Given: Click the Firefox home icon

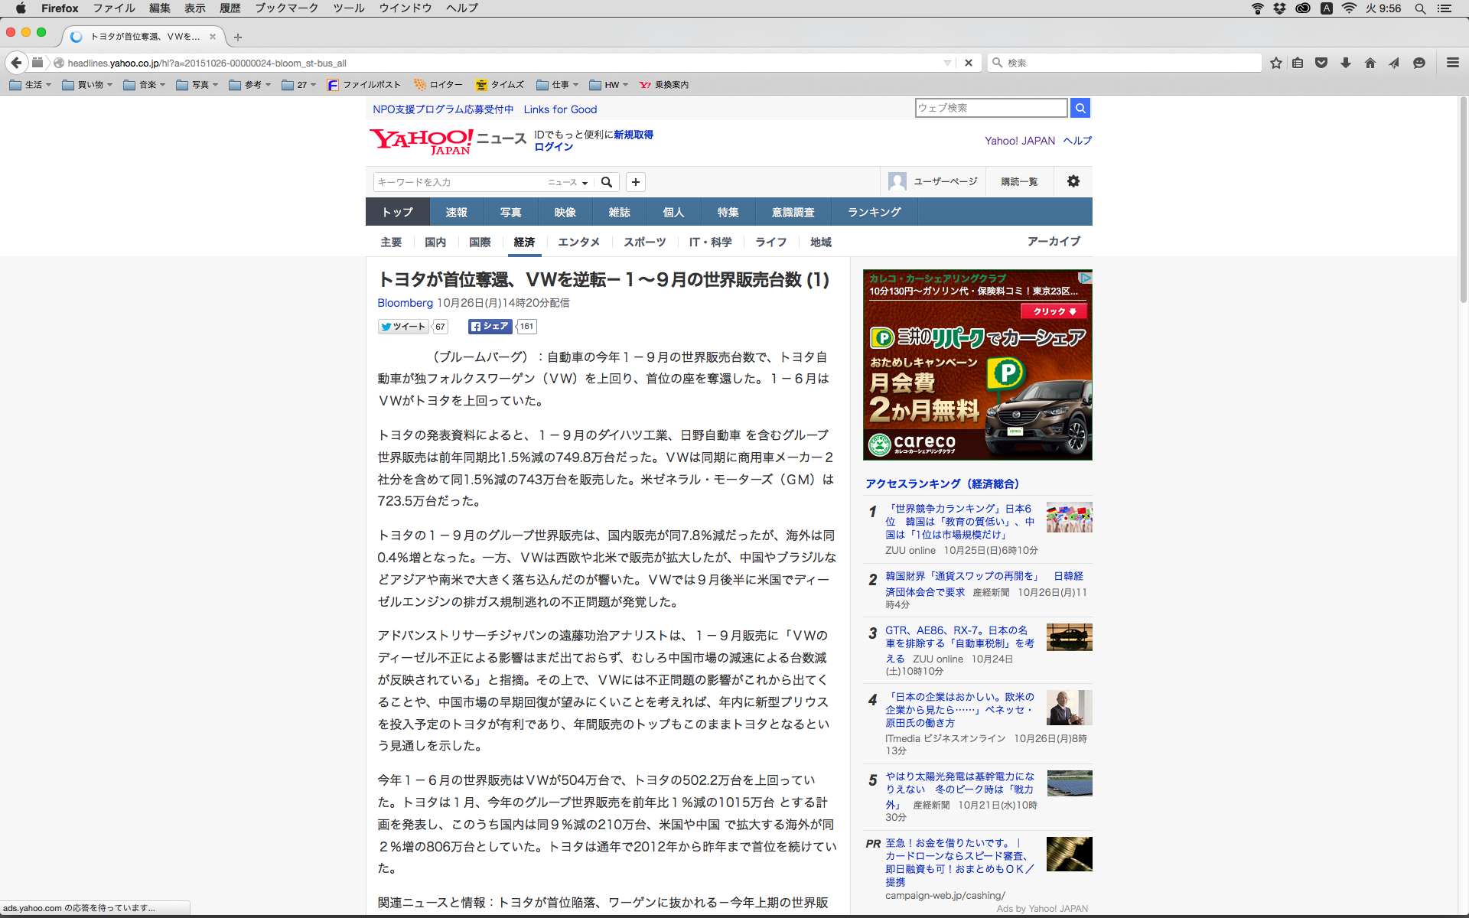Looking at the screenshot, I should coord(1370,63).
